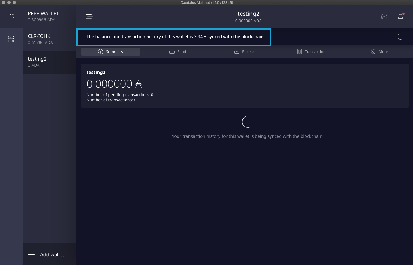Switch to the Transactions tab

(x=312, y=52)
